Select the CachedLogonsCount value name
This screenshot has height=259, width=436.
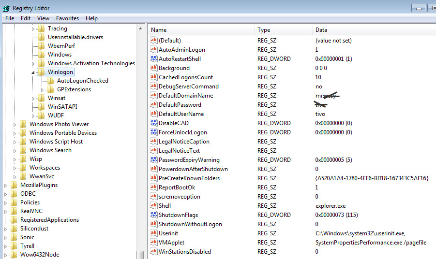pyautogui.click(x=186, y=77)
